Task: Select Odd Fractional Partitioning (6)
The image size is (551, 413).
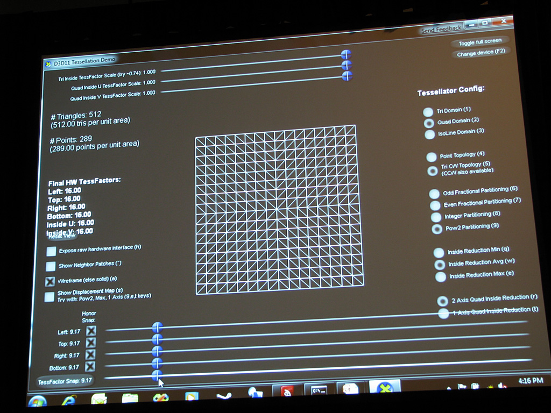Action: tap(434, 194)
